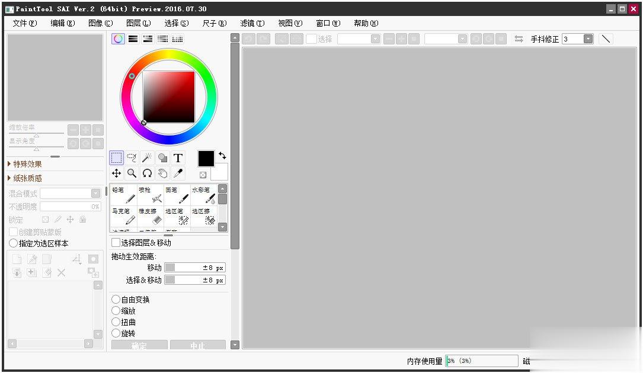Image resolution: width=643 pixels, height=373 pixels.
Task: Select the move tool
Action: tap(117, 173)
